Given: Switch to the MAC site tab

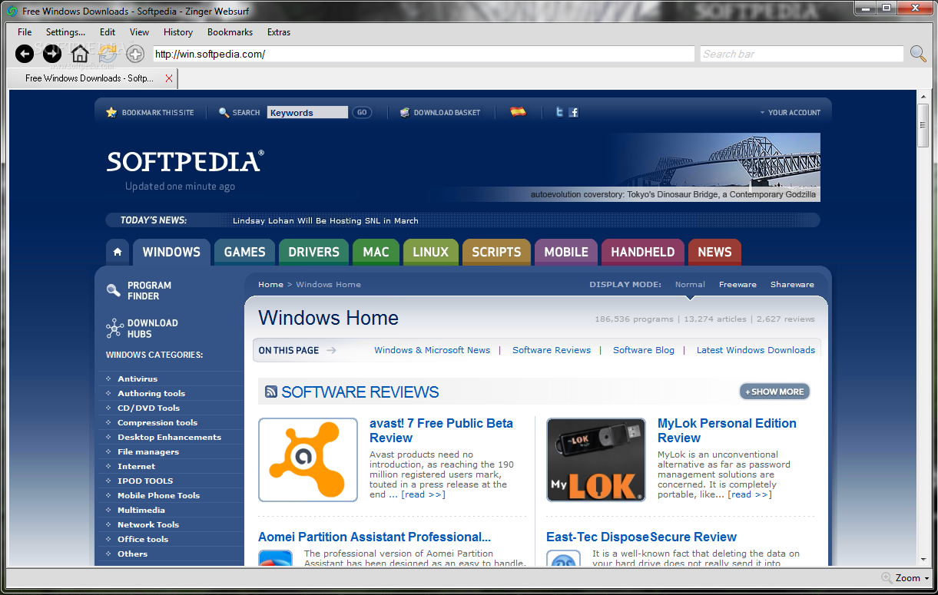Looking at the screenshot, I should [376, 252].
